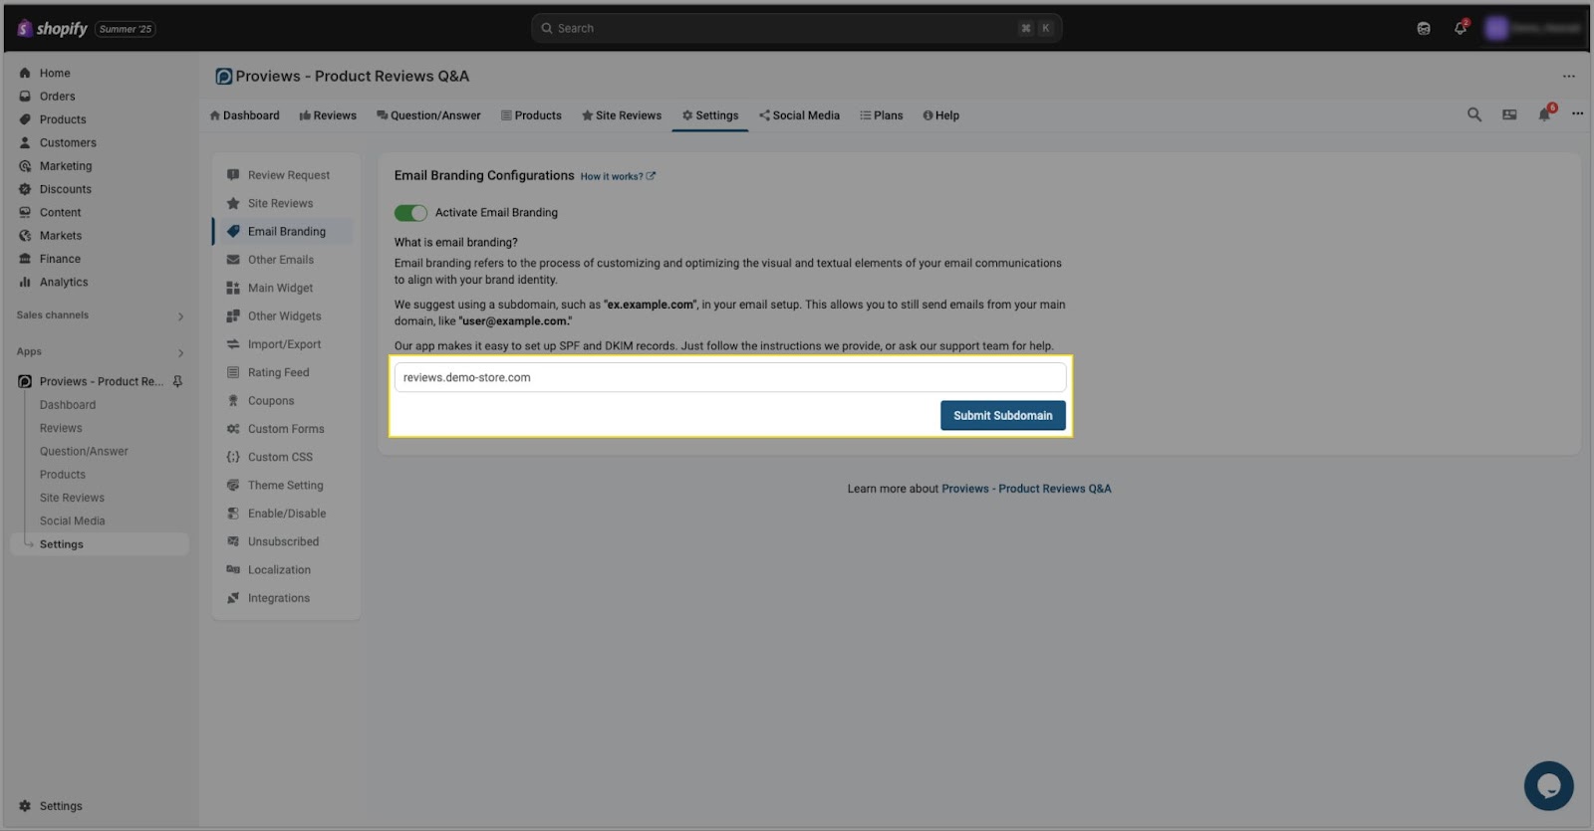Click the Settings tab in app navigation
This screenshot has width=1594, height=831.
710,115
